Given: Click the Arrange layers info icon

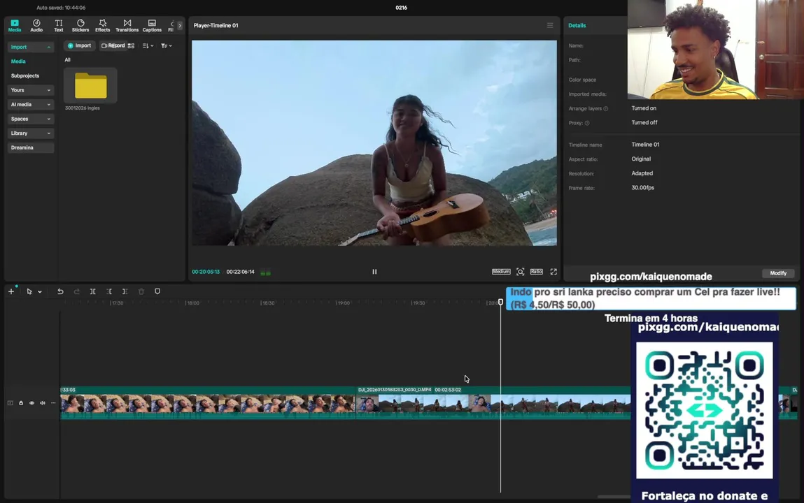Looking at the screenshot, I should 606,108.
